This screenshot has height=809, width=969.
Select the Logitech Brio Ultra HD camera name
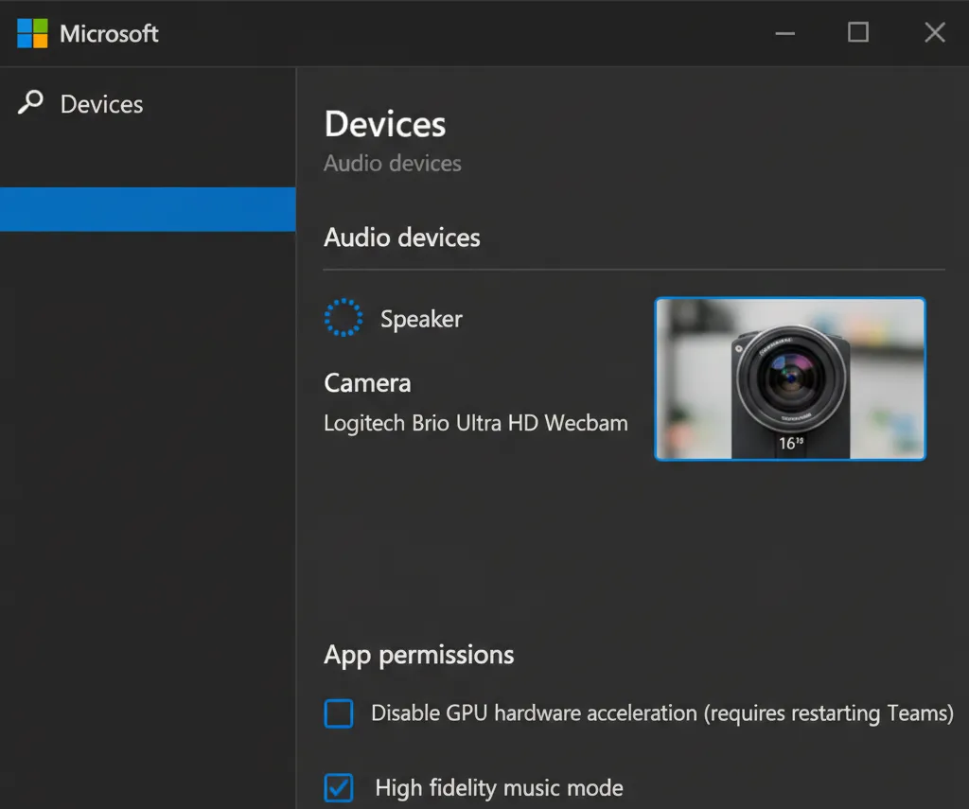[475, 423]
